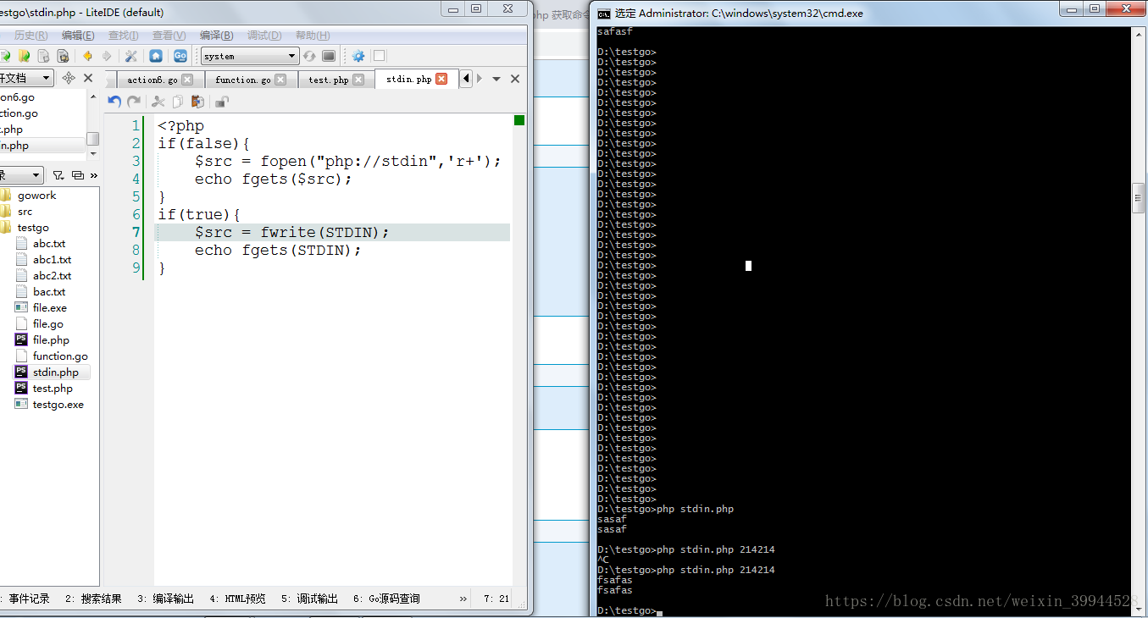Close the editor with X after tab dropdown
This screenshot has width=1148, height=618.
pos(515,79)
